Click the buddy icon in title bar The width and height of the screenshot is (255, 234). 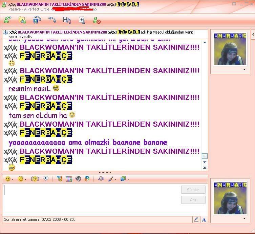click(4, 4)
